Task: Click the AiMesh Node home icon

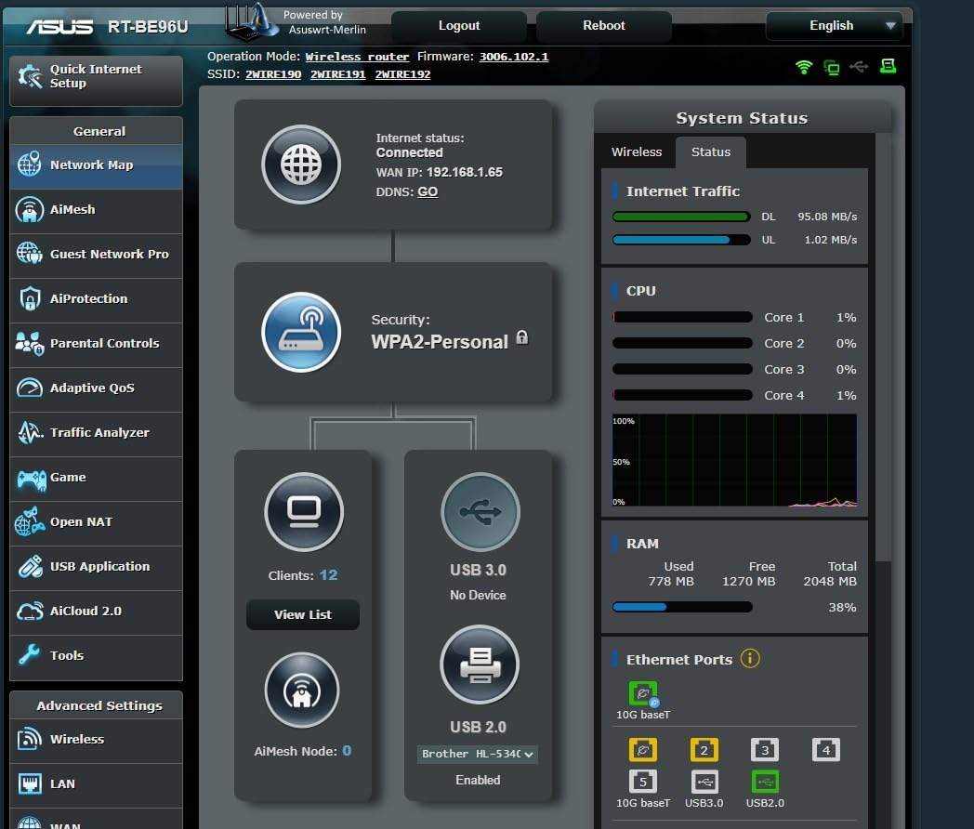Action: pos(302,690)
